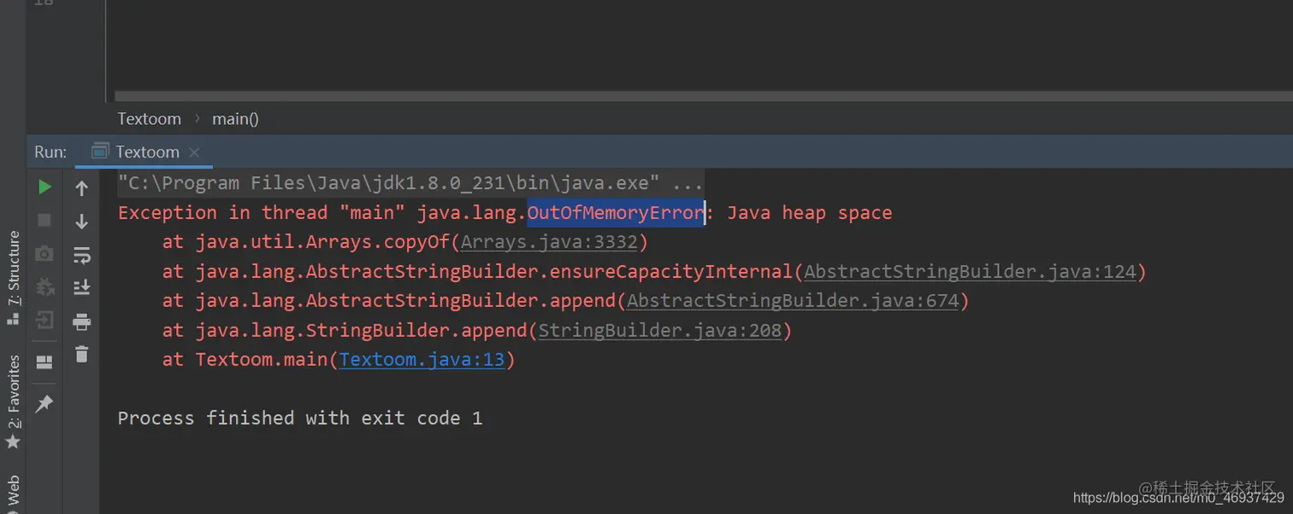Rerun Textoom with the green play icon
1293x514 pixels.
(44, 187)
